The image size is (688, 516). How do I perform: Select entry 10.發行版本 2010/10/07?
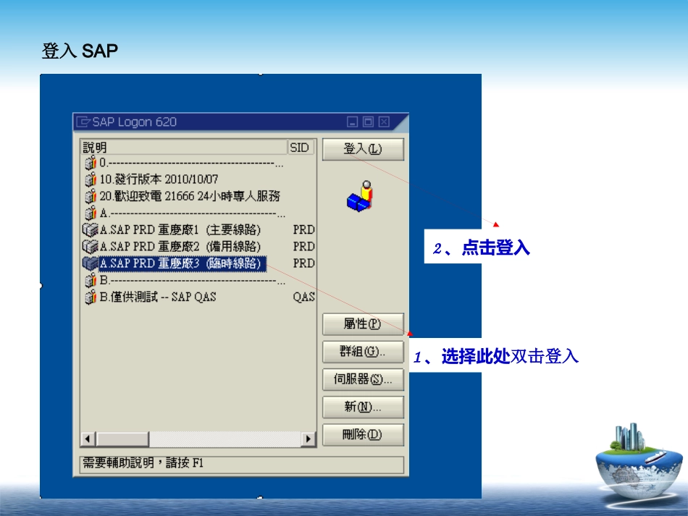point(159,179)
